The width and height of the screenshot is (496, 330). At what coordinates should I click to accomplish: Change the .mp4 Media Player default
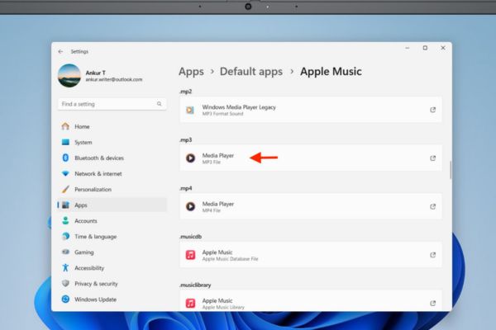(310, 206)
